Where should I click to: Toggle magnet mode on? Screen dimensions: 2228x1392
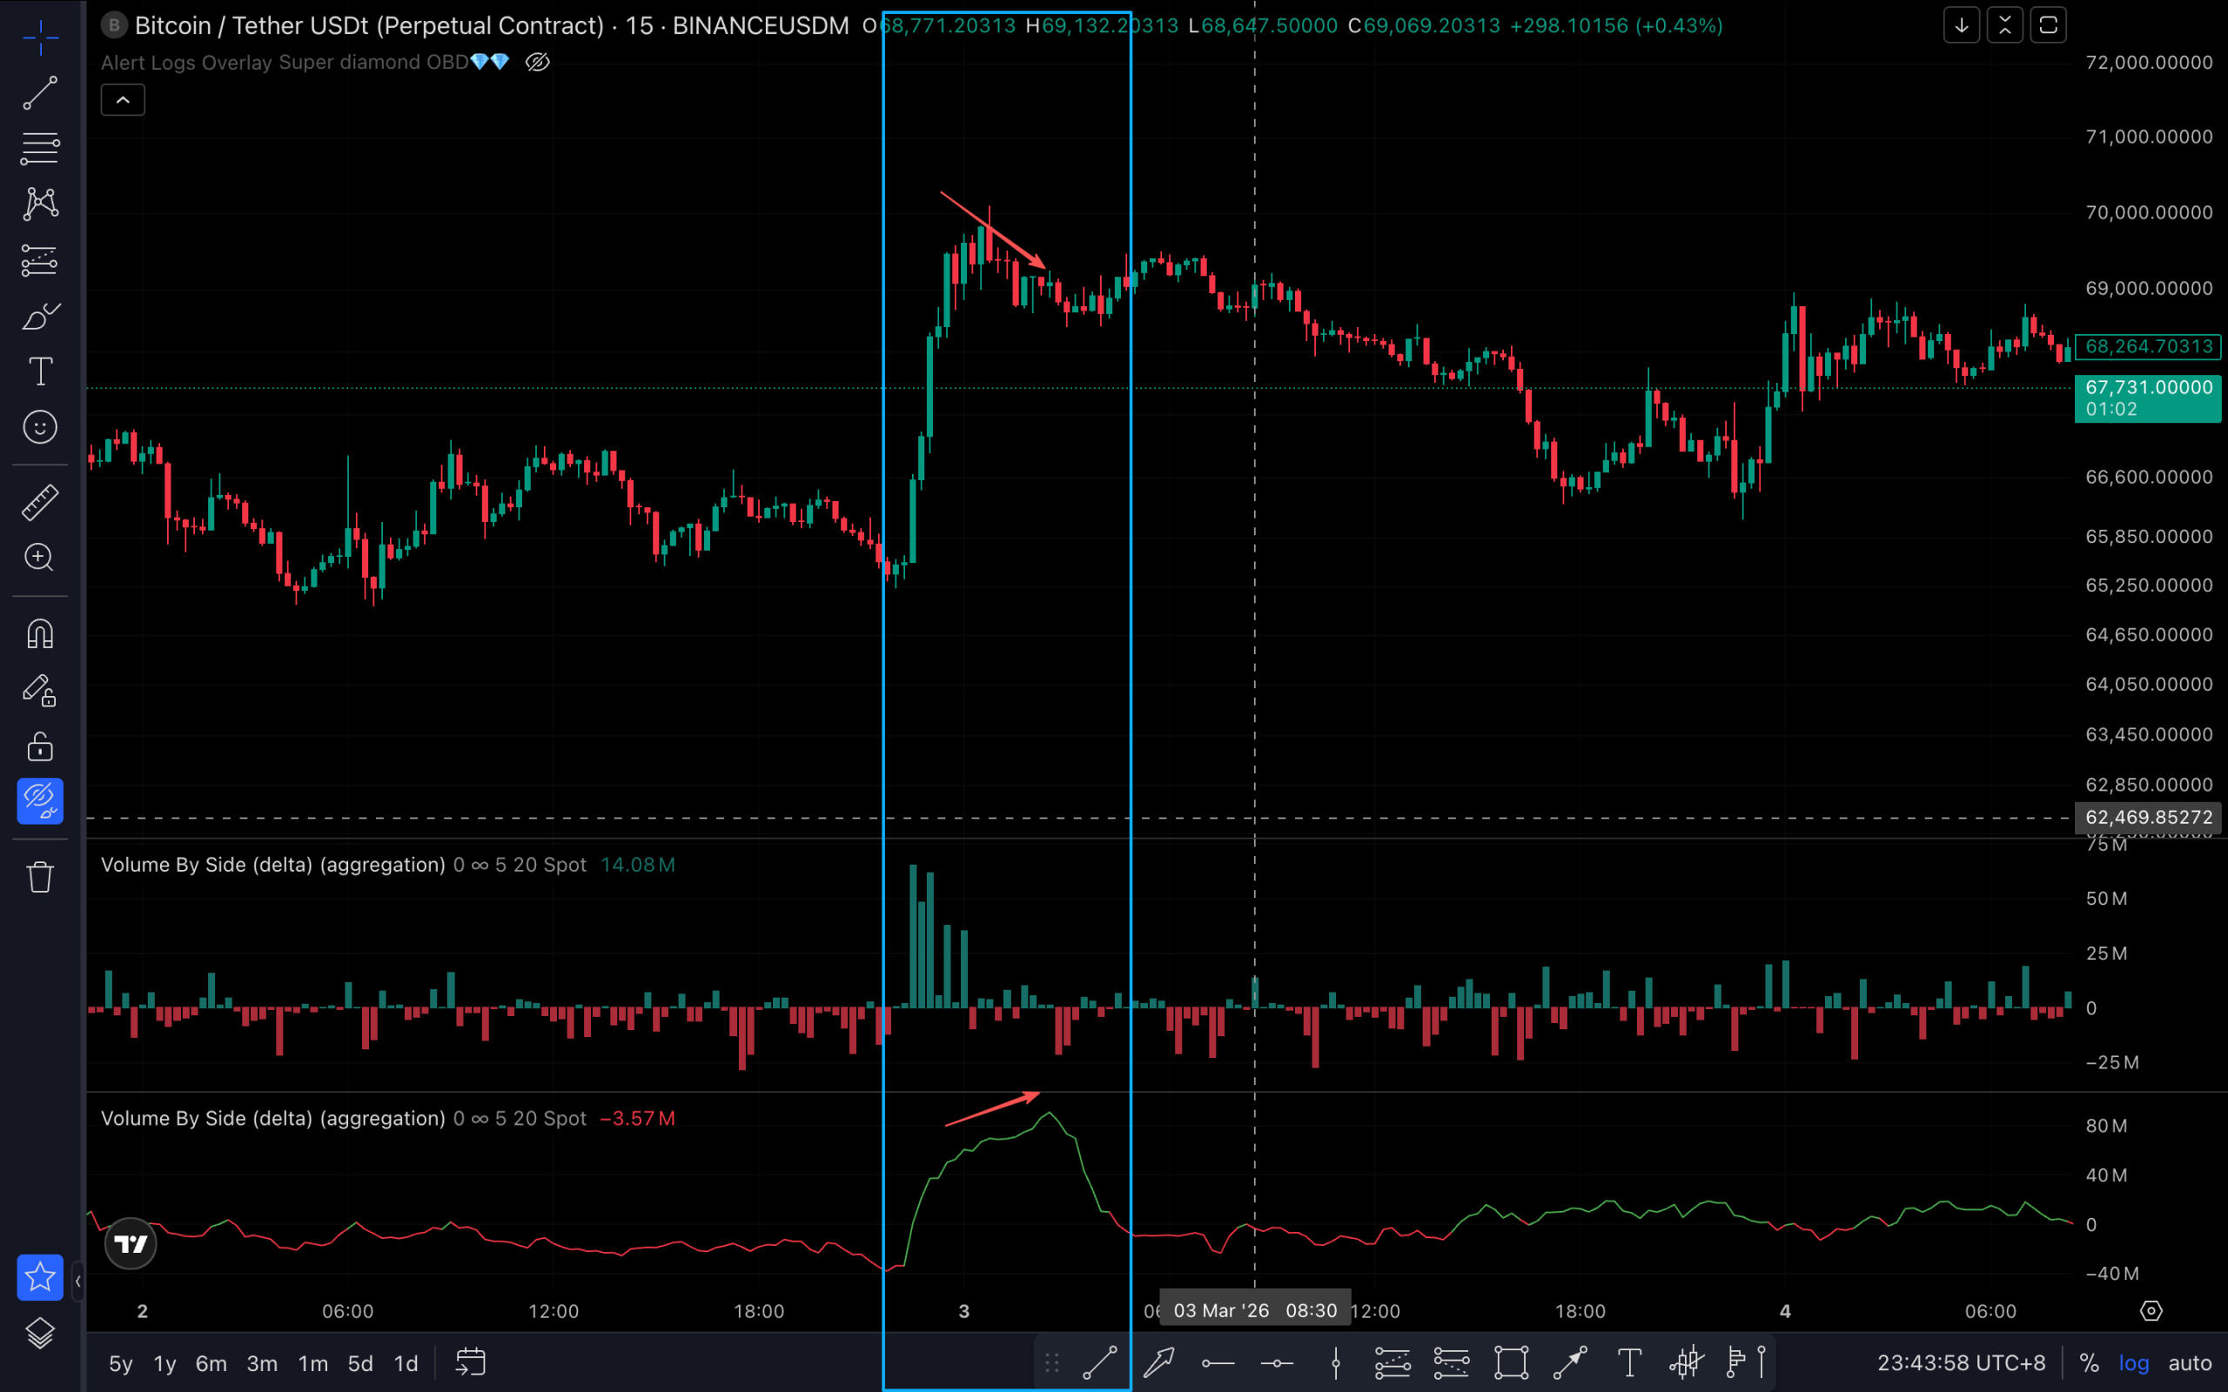[39, 634]
